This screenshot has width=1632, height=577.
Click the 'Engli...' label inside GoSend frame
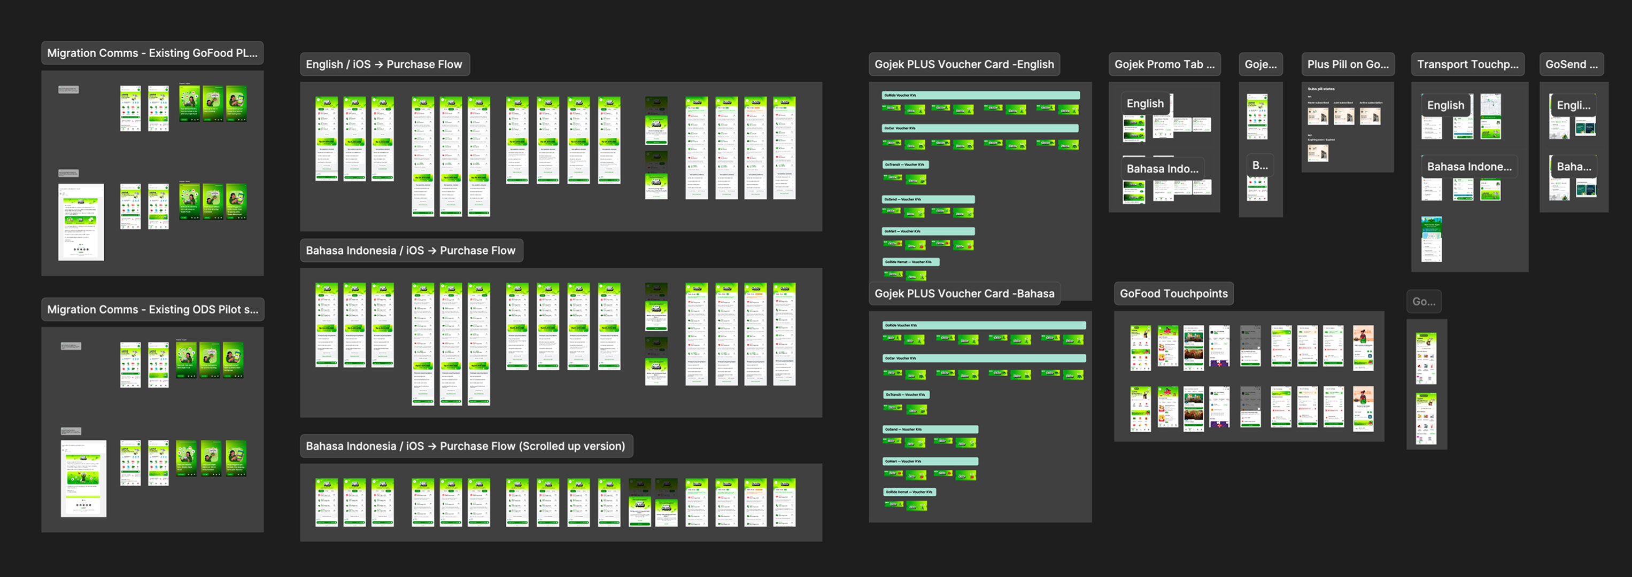click(x=1574, y=105)
